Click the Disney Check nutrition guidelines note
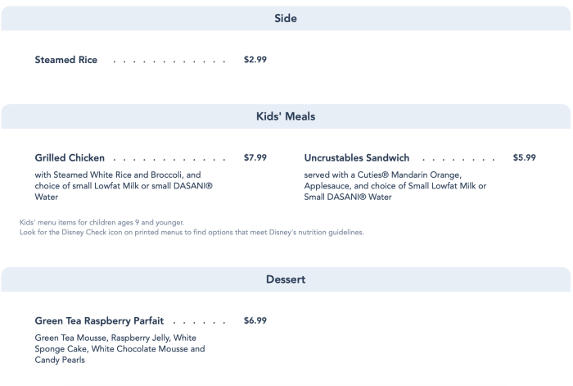This screenshot has width=573, height=386. [x=190, y=232]
